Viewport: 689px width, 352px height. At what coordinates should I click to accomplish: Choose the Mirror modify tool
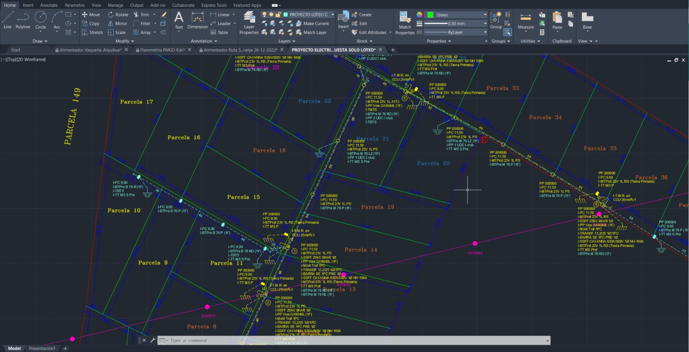(x=117, y=24)
